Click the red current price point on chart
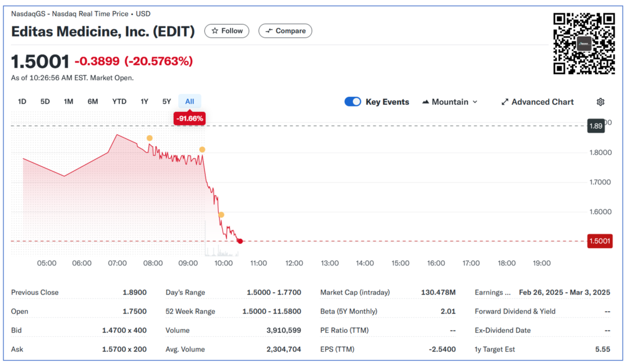 point(240,241)
